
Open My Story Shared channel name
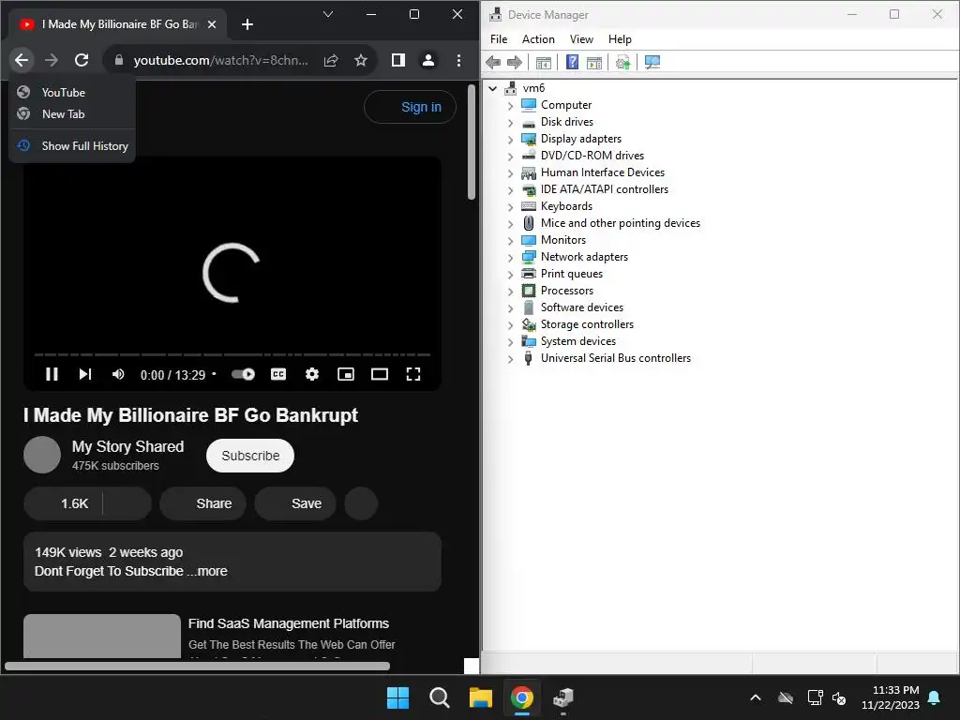pyautogui.click(x=127, y=446)
